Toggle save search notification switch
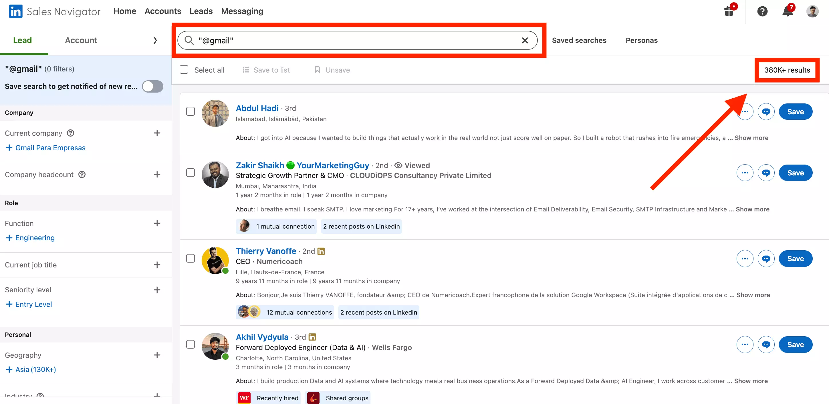The width and height of the screenshot is (829, 404). pyautogui.click(x=152, y=87)
